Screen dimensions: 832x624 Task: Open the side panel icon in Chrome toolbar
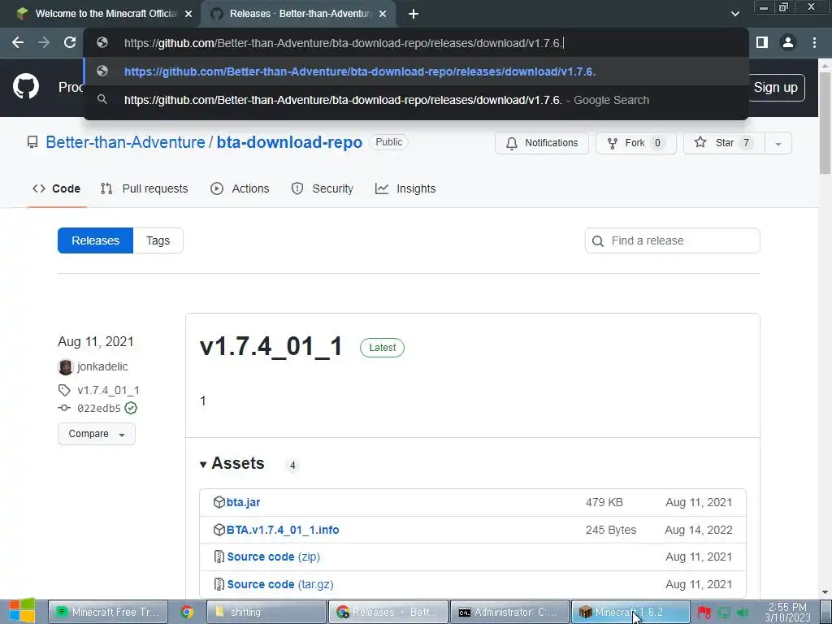click(762, 42)
